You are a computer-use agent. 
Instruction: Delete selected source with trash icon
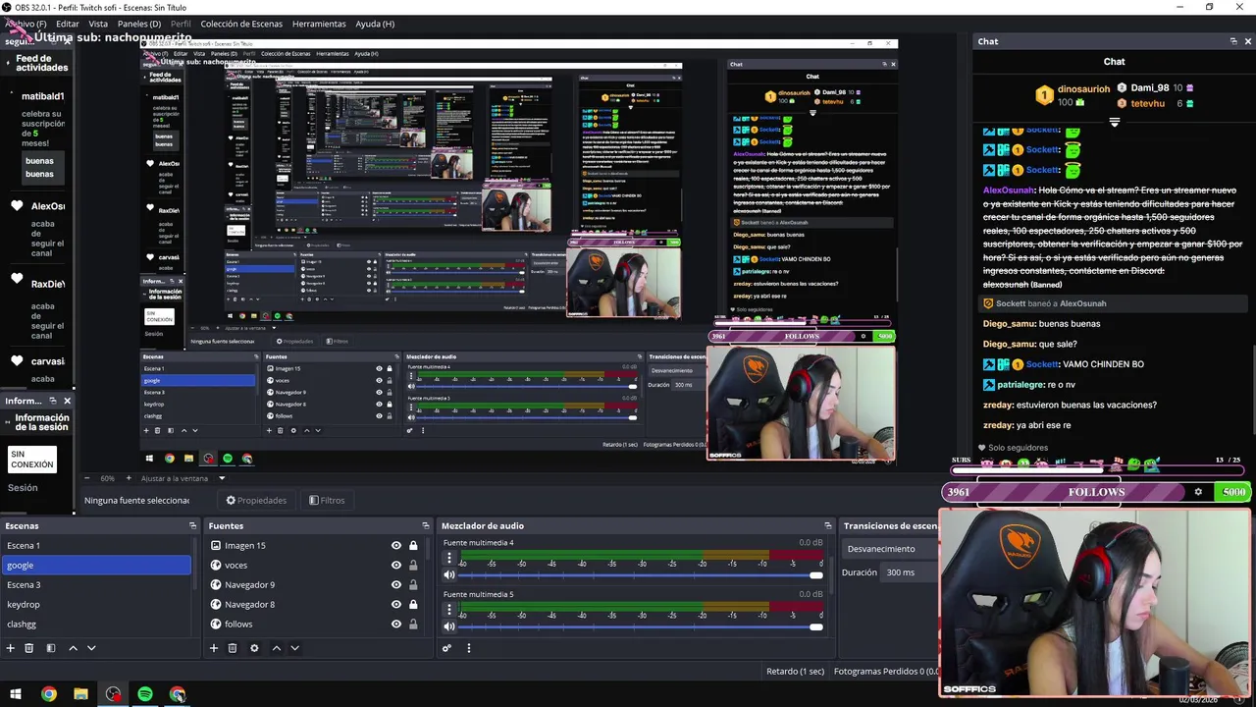click(x=233, y=648)
